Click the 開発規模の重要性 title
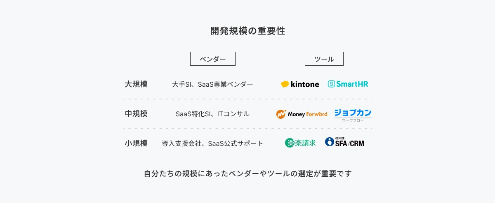This screenshot has width=495, height=203. [247, 31]
